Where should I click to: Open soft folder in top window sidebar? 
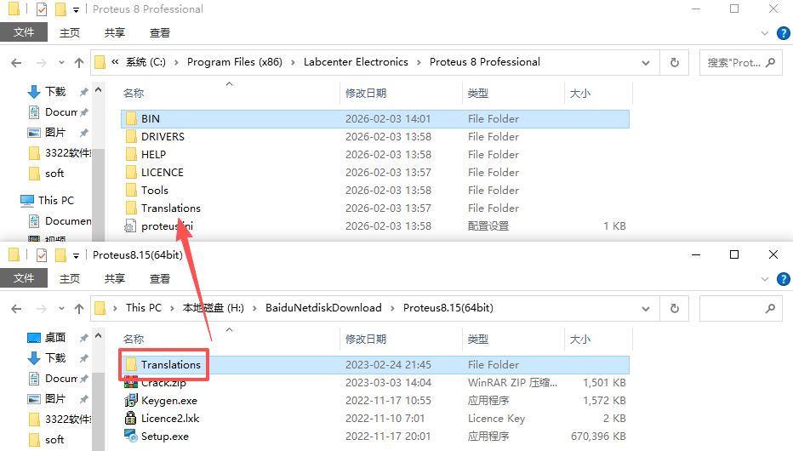pyautogui.click(x=47, y=174)
